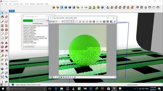Expand frame buffer bottom double-chevron

115,77
